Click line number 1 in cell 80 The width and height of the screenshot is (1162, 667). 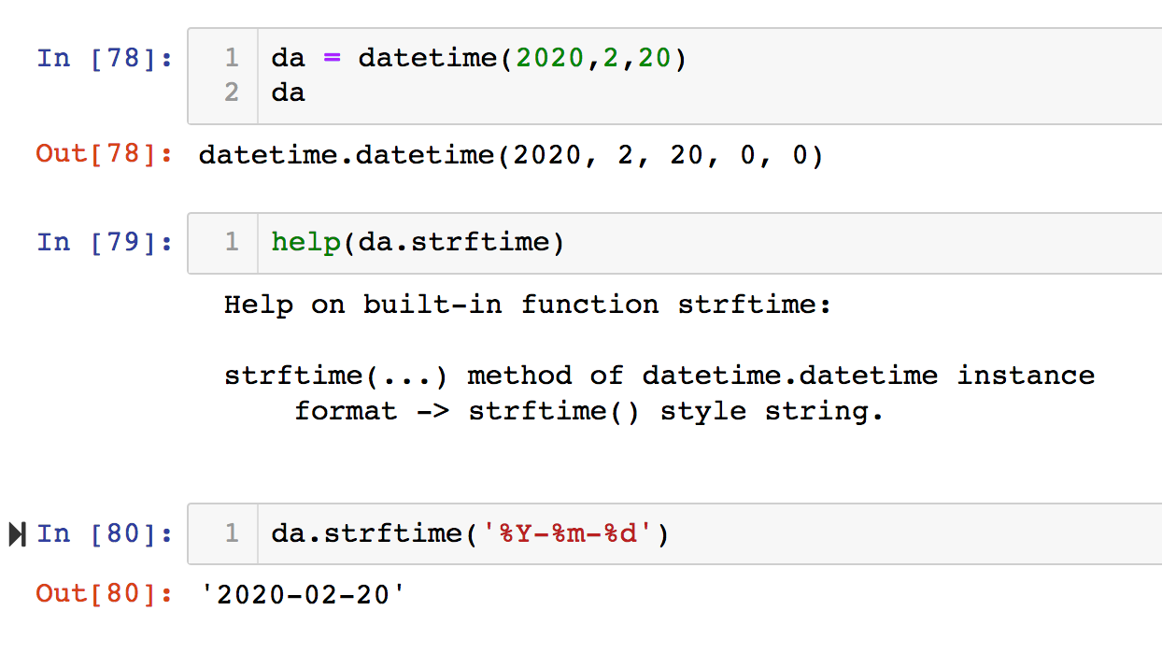click(232, 534)
